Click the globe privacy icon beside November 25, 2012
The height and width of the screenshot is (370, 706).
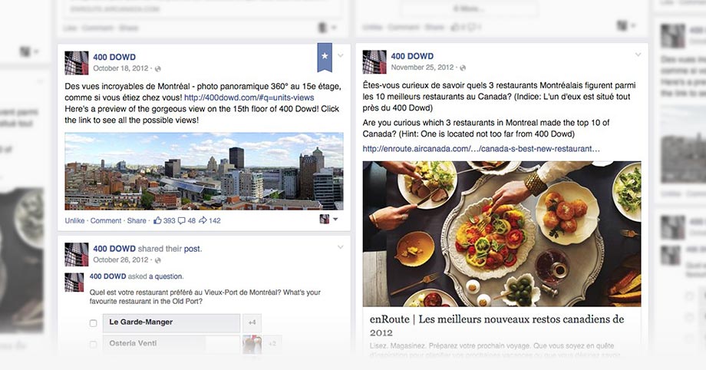coord(463,68)
